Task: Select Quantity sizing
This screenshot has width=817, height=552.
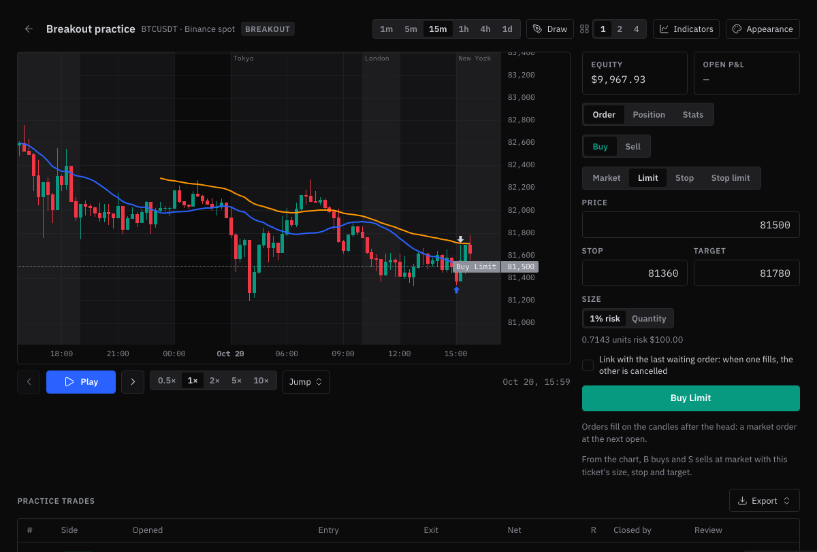Action: [649, 319]
